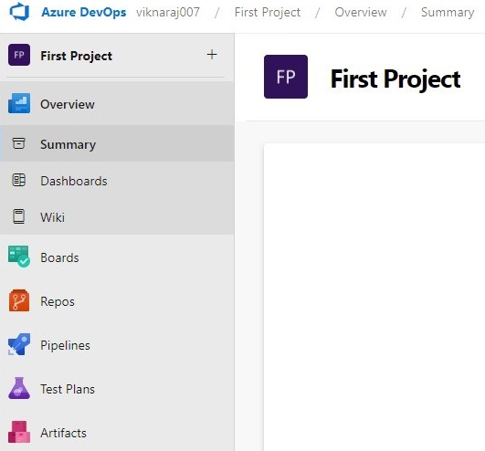Click the Overview hub icon

point(19,103)
